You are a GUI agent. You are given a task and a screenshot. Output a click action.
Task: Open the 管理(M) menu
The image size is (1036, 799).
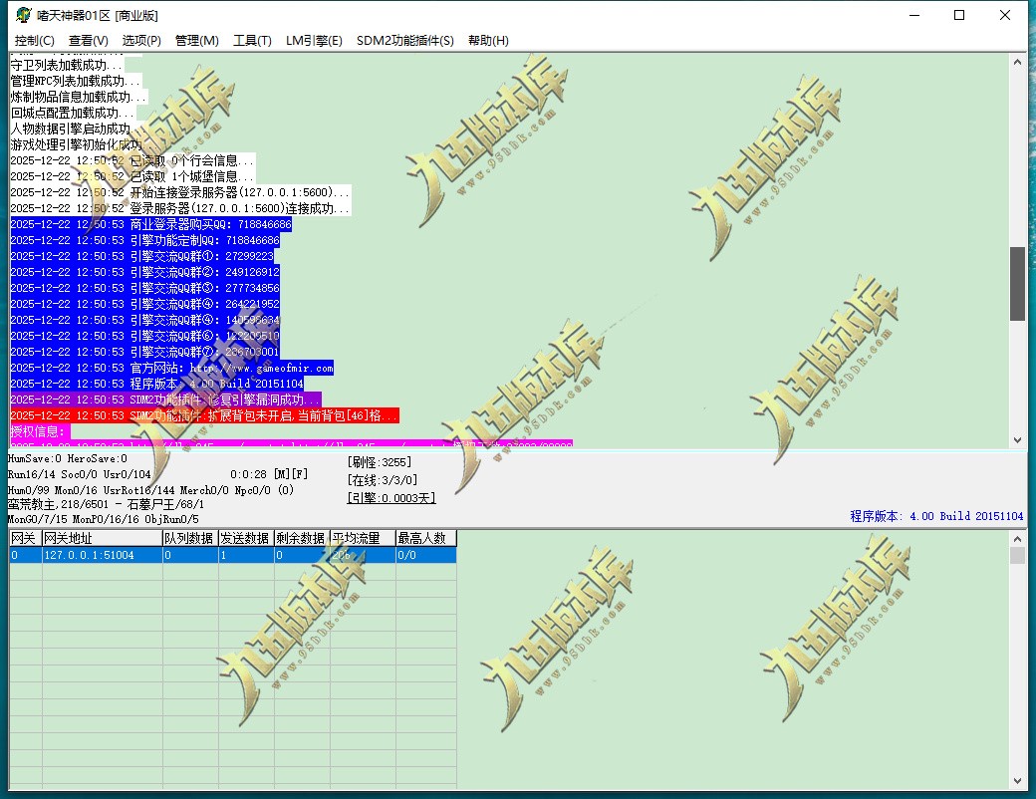pyautogui.click(x=197, y=40)
